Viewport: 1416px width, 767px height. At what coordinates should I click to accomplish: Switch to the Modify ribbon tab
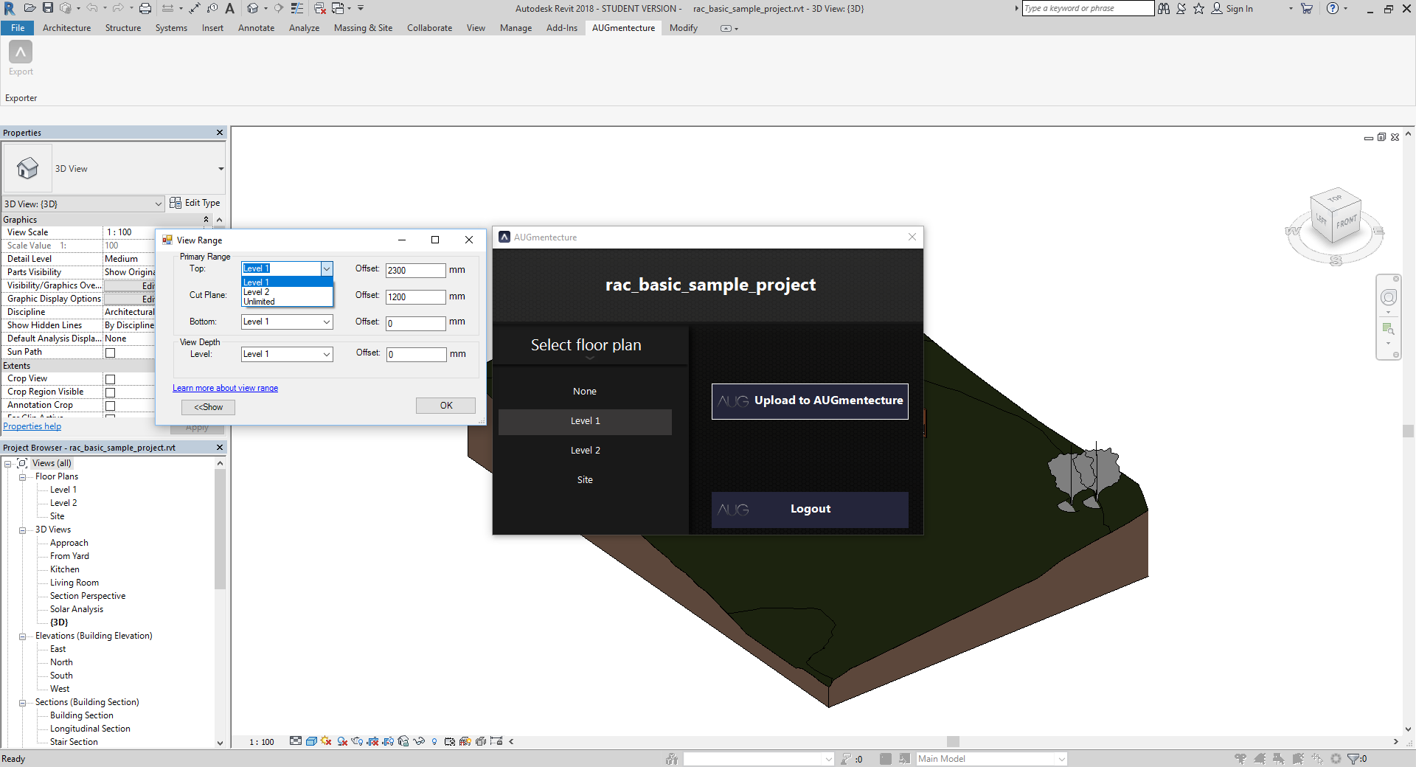click(x=684, y=28)
